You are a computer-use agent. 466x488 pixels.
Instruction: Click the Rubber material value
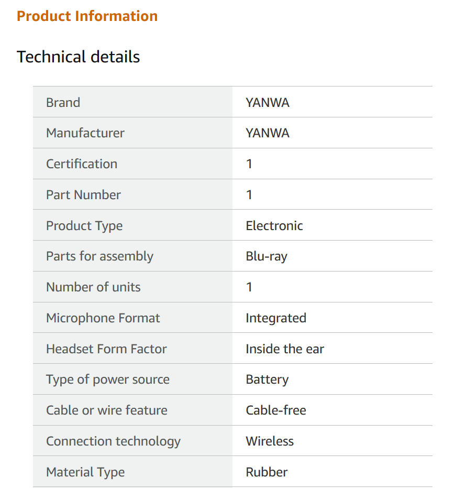coord(267,472)
